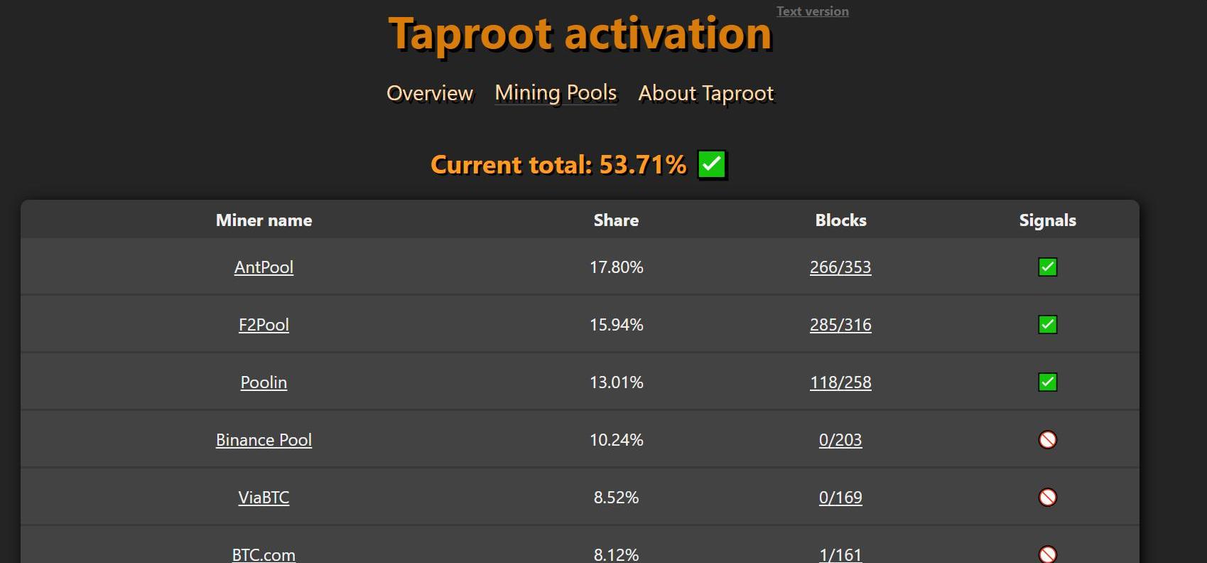
Task: Click BTC.com's red no-signal icon
Action: point(1047,554)
